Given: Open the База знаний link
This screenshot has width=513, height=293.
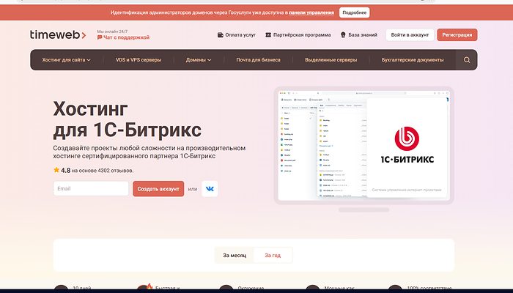Looking at the screenshot, I should (x=359, y=34).
